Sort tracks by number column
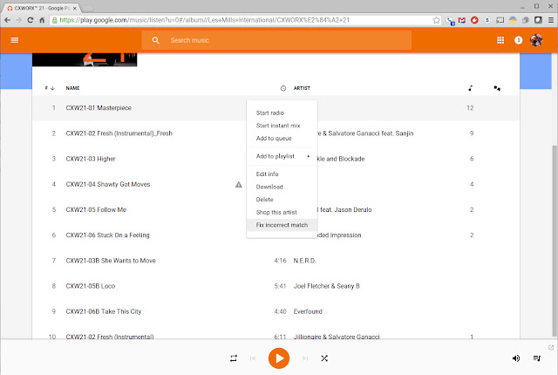Image resolution: width=558 pixels, height=375 pixels. 50,88
